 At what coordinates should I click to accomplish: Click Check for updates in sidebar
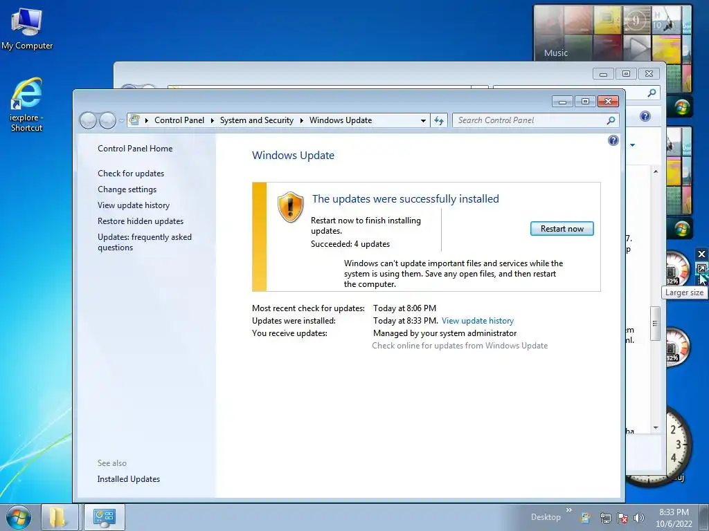(x=131, y=174)
